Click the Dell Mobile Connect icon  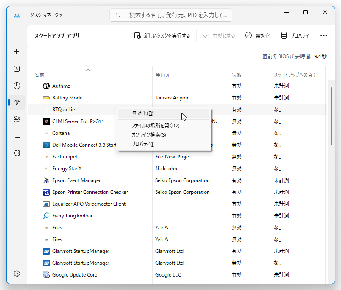click(x=46, y=145)
